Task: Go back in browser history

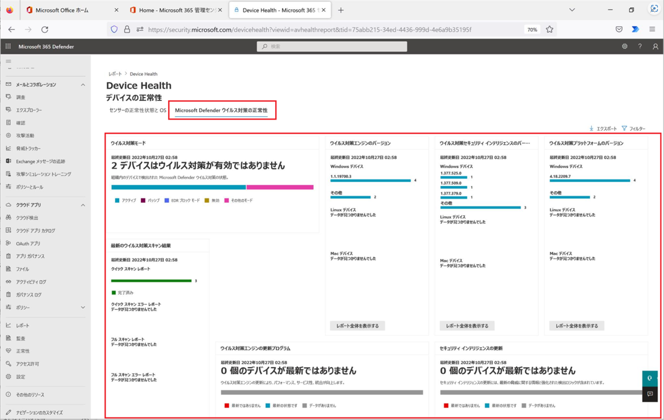Action: click(11, 29)
